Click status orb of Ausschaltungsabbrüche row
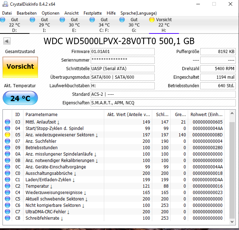 pyautogui.click(x=7, y=173)
